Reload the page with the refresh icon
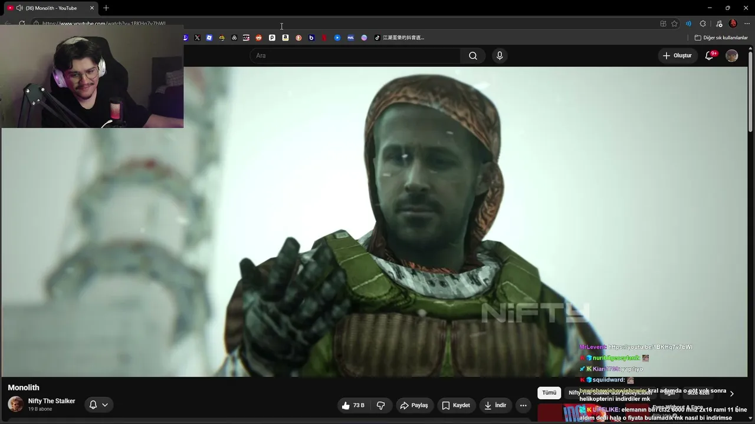 pyautogui.click(x=22, y=24)
